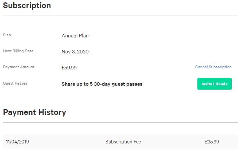Click the Nov 3, 2020 billing date
Viewport: 240px width, 152px height.
coord(75,52)
